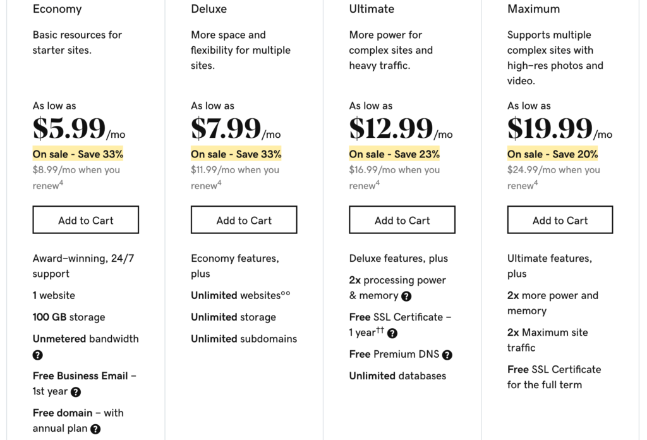The height and width of the screenshot is (440, 647).
Task: Click the Maximum plan $19.99 price
Action: [x=550, y=129]
